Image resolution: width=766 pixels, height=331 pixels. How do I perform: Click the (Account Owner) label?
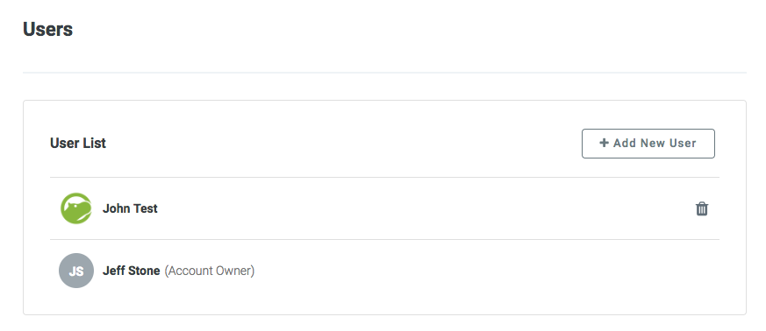pyautogui.click(x=210, y=271)
